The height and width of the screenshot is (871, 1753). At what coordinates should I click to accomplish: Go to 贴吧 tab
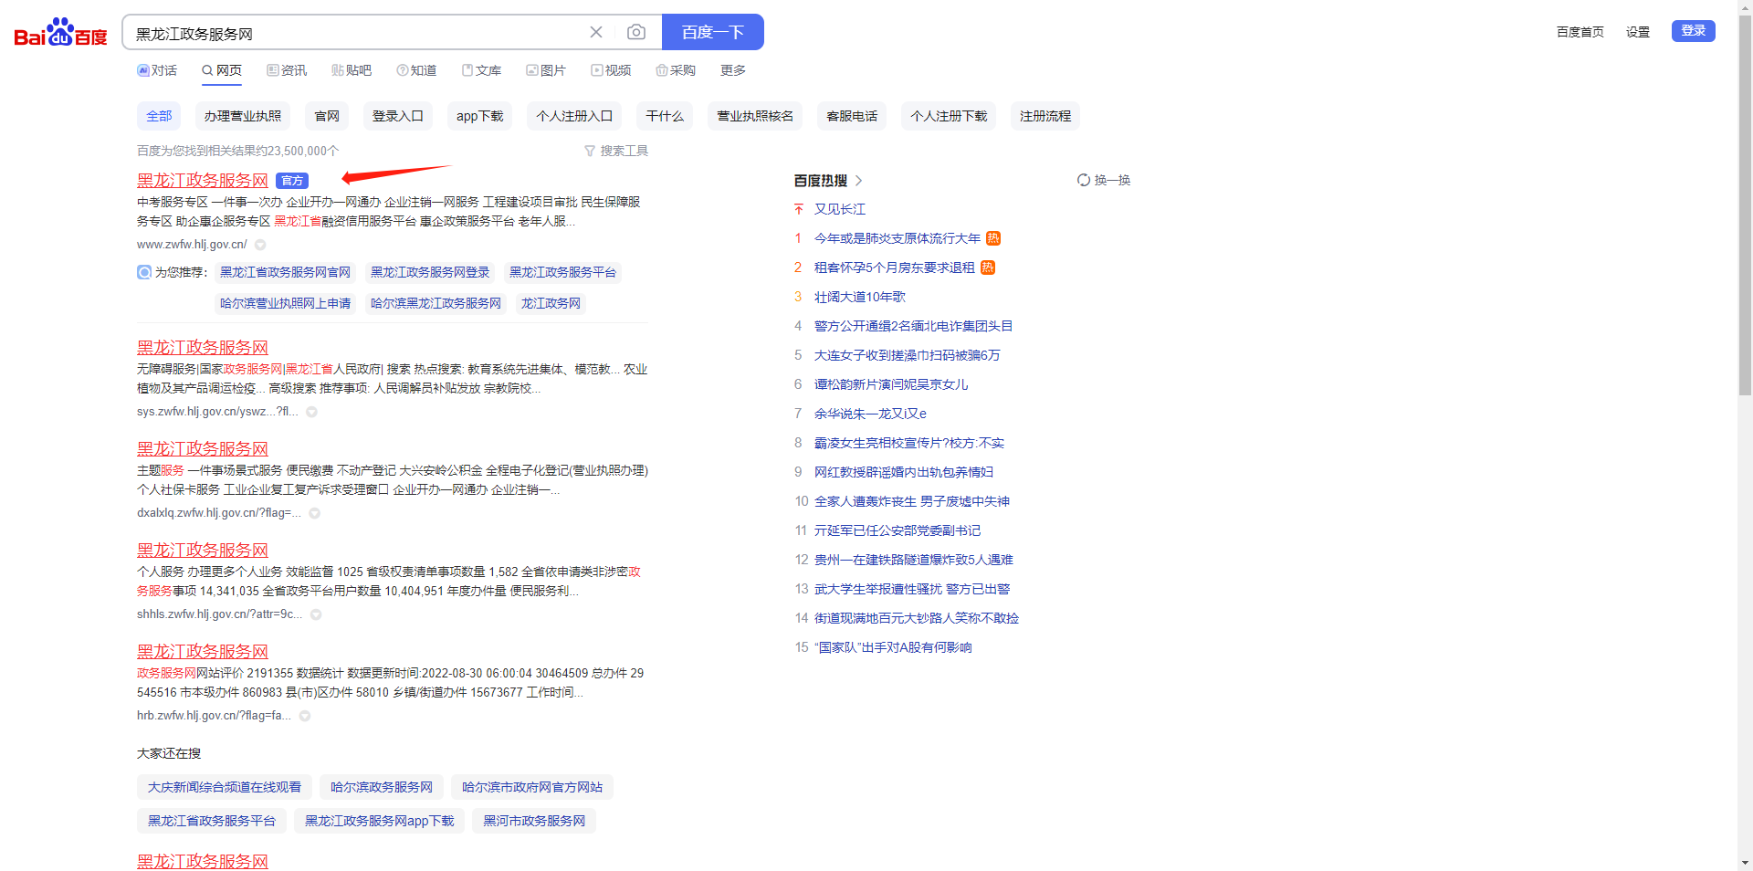pyautogui.click(x=352, y=70)
